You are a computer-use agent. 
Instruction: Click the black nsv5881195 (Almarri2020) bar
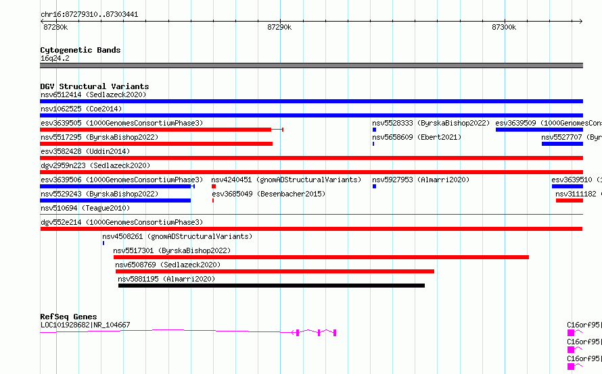tap(271, 286)
